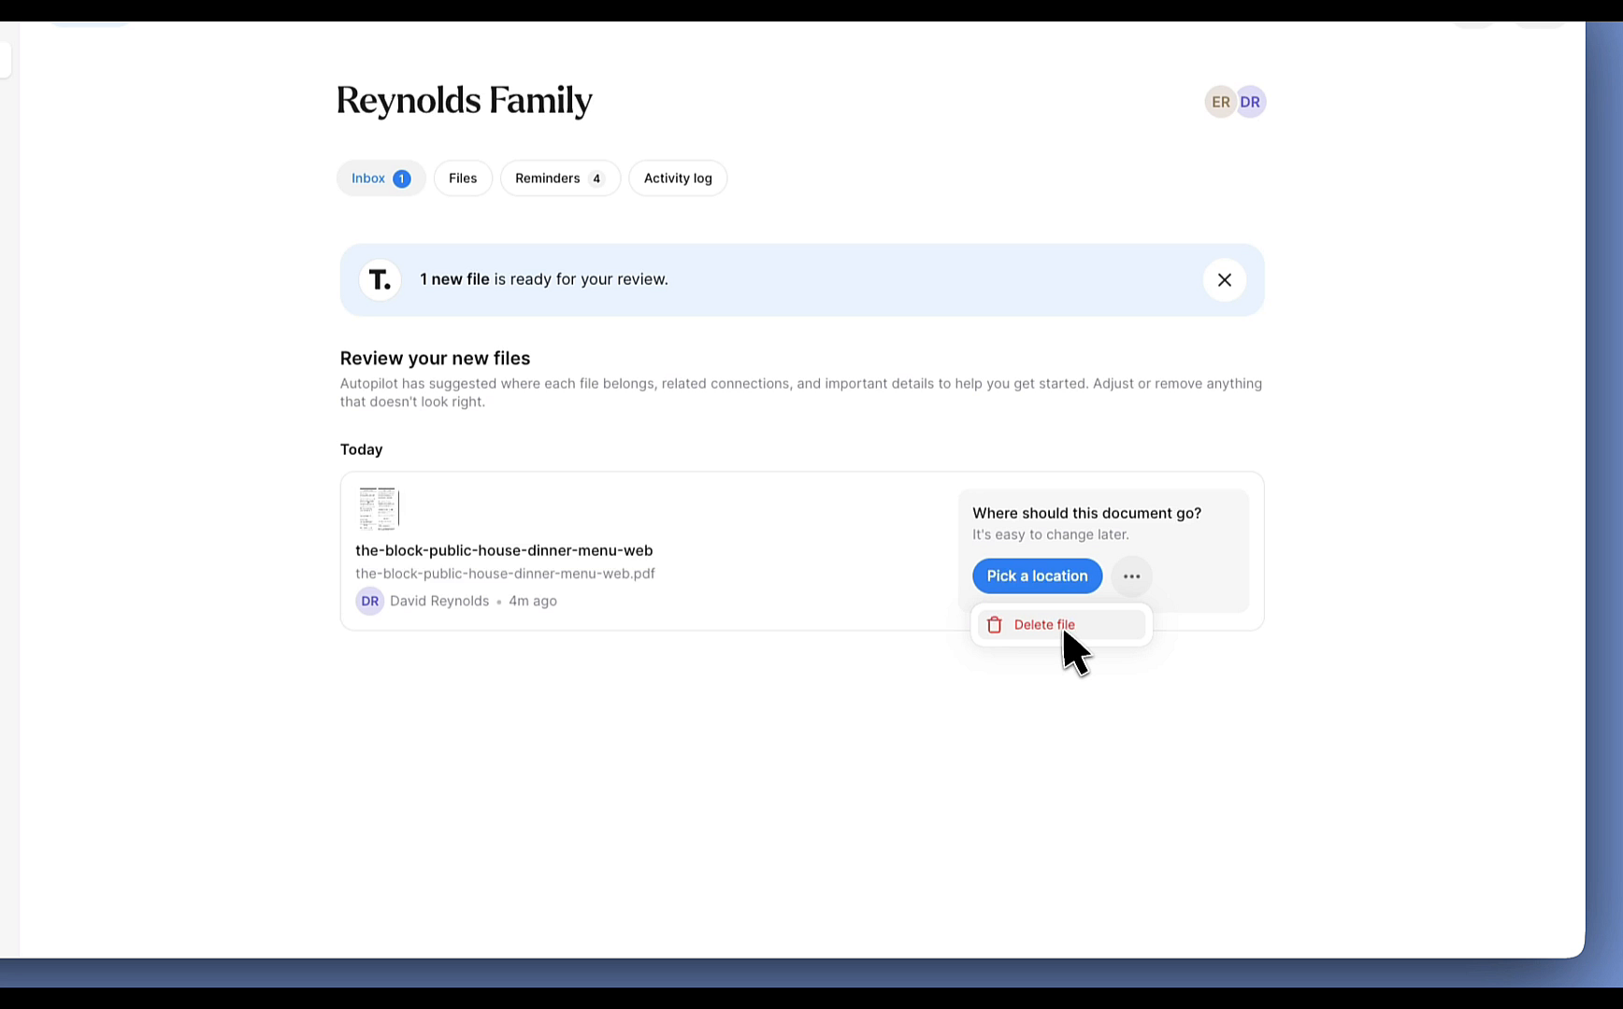Viewport: 1623px width, 1009px height.
Task: View the Activity log tab
Action: click(x=678, y=178)
